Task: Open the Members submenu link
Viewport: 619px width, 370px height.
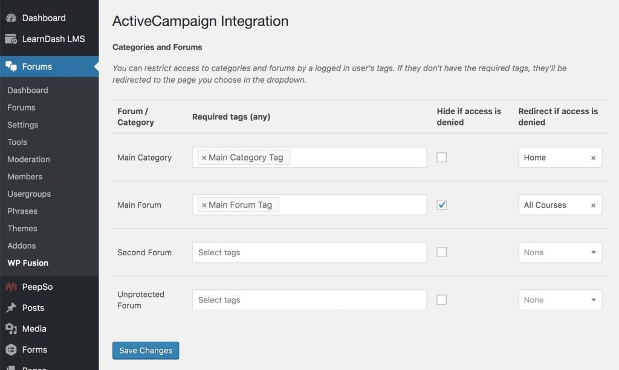Action: tap(25, 177)
